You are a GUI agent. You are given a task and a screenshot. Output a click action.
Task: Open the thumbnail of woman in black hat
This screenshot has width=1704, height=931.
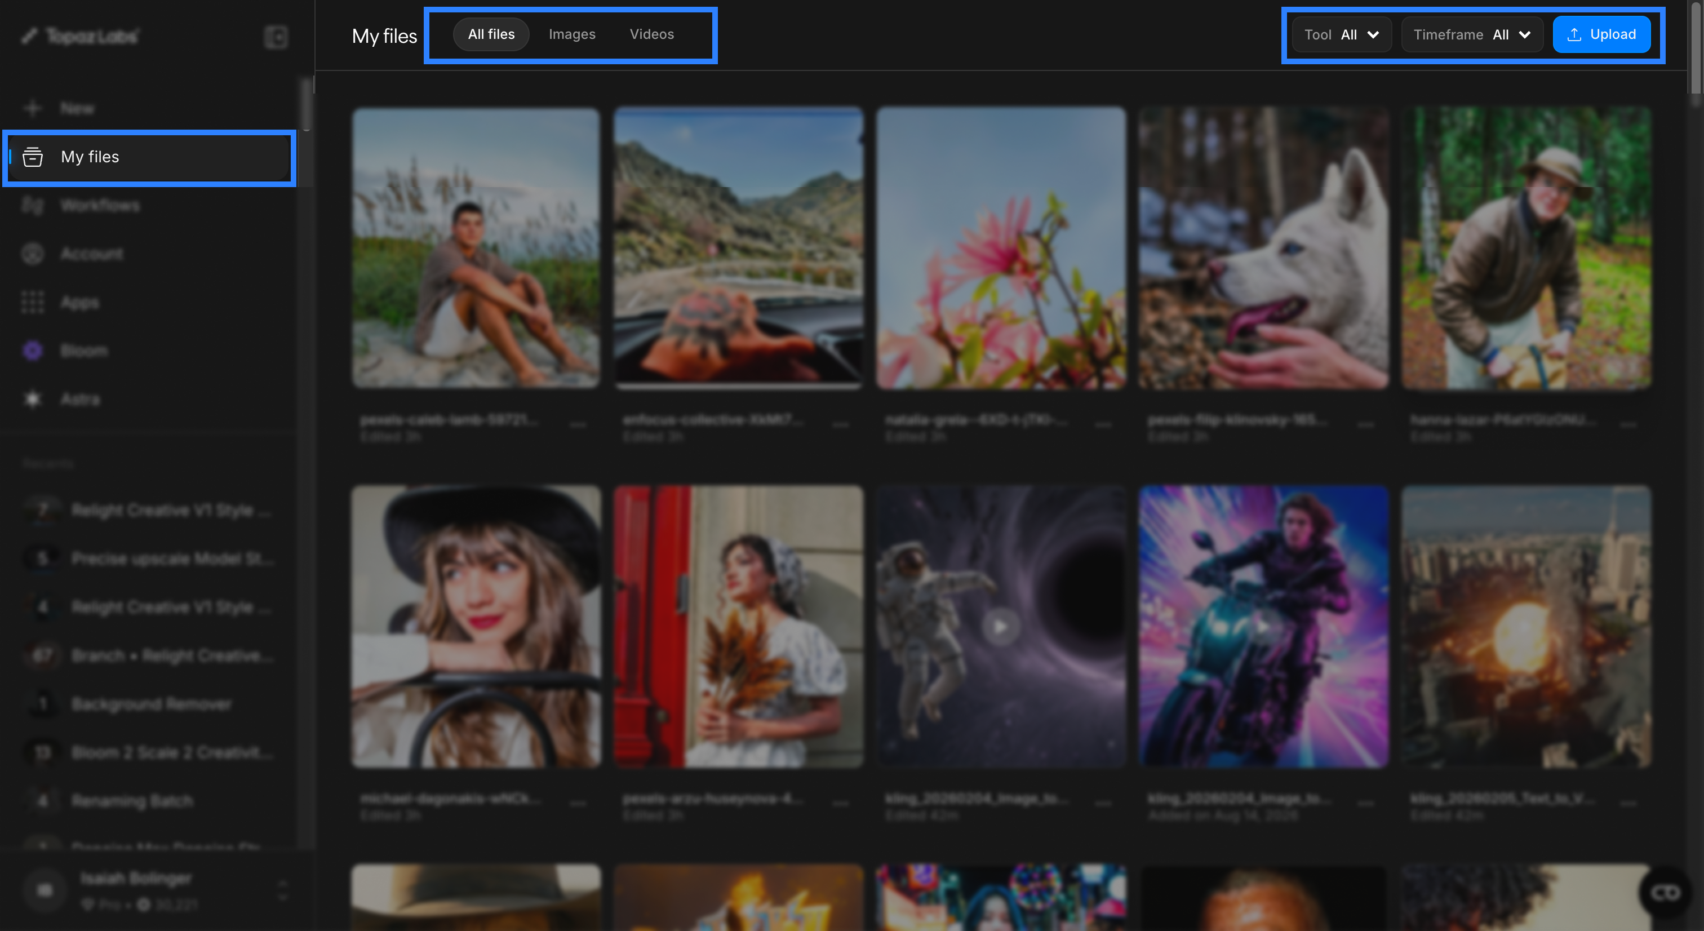[476, 627]
